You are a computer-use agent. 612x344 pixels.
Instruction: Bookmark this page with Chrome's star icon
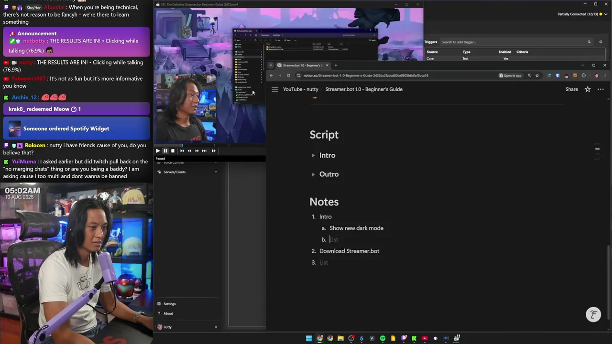[537, 75]
